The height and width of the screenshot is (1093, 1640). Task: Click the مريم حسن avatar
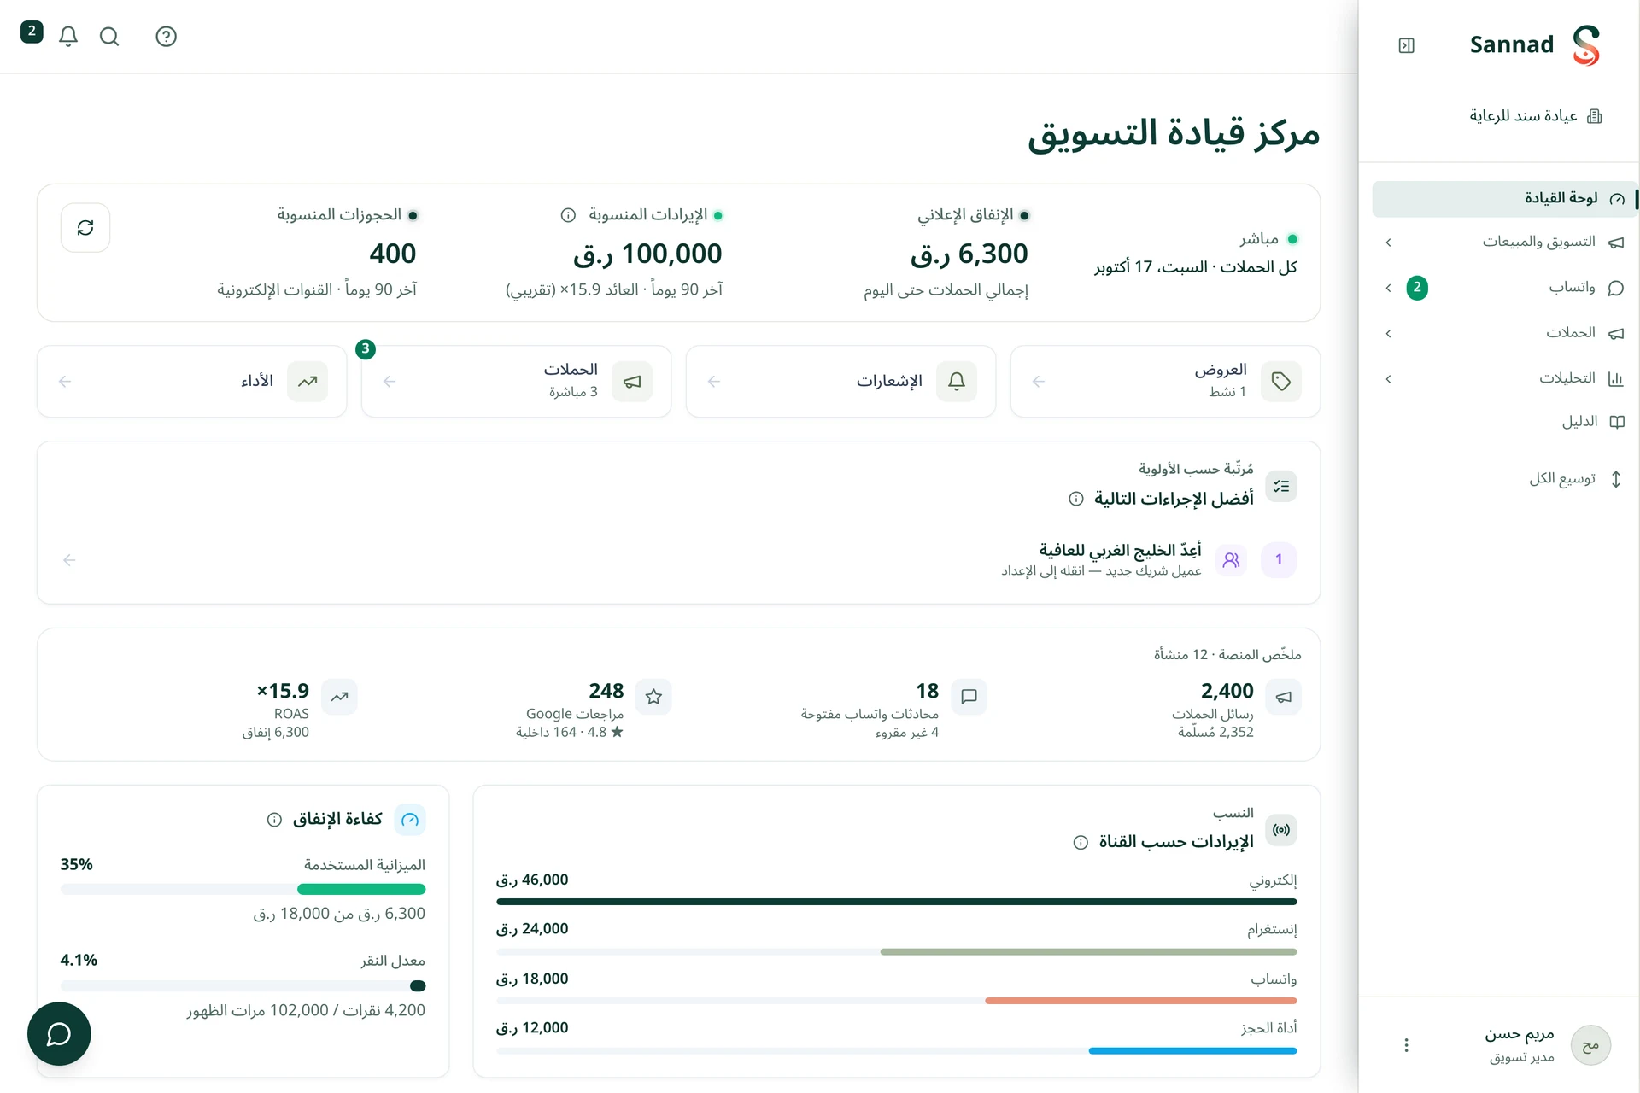pyautogui.click(x=1590, y=1045)
